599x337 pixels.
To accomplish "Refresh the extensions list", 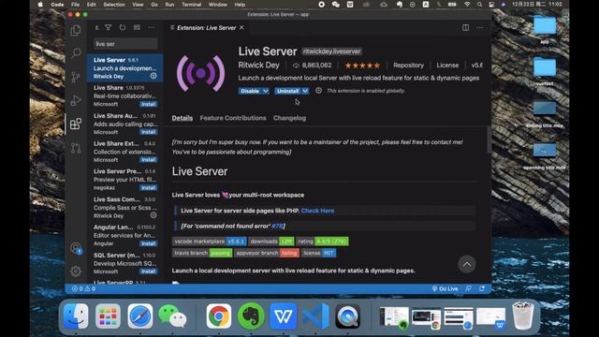I will click(123, 27).
